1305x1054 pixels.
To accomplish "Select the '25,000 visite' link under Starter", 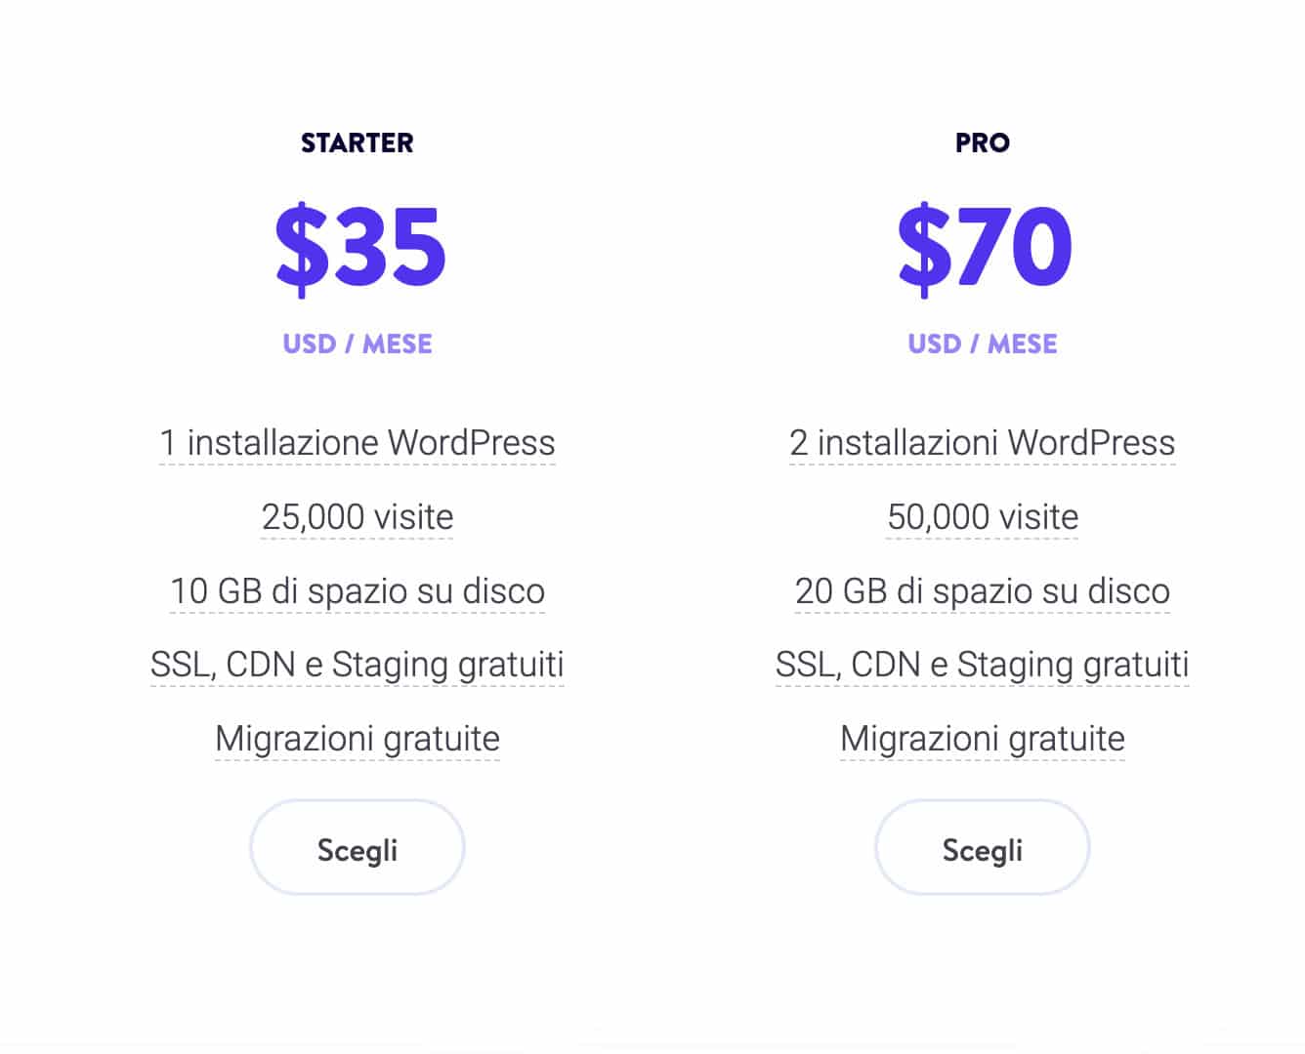I will 356,516.
